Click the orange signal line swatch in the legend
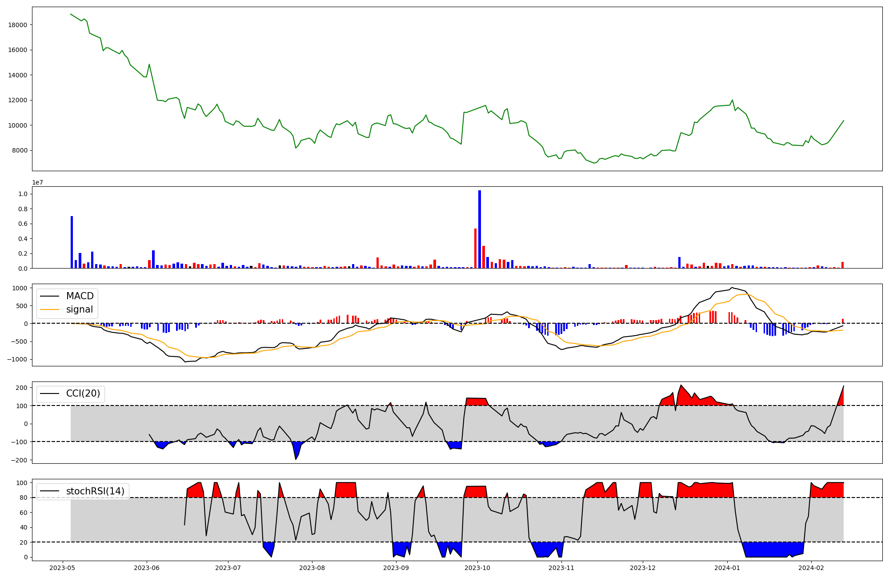The image size is (889, 578). click(x=49, y=309)
